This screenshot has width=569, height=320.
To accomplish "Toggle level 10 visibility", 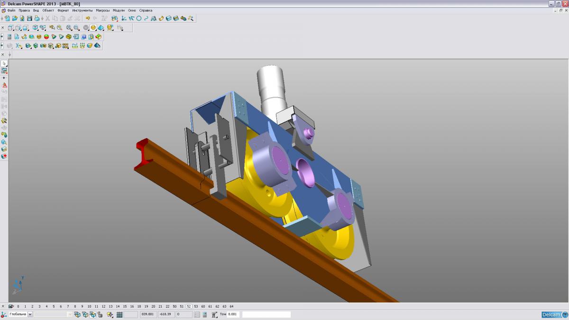I will pos(89,306).
